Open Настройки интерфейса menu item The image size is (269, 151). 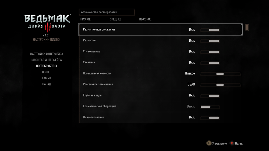[x=47, y=54]
